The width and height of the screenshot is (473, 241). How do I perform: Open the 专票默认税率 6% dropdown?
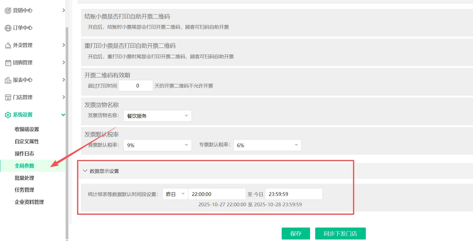pyautogui.click(x=267, y=145)
